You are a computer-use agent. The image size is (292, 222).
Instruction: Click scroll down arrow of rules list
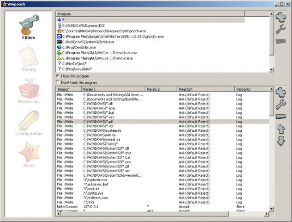pyautogui.click(x=271, y=209)
